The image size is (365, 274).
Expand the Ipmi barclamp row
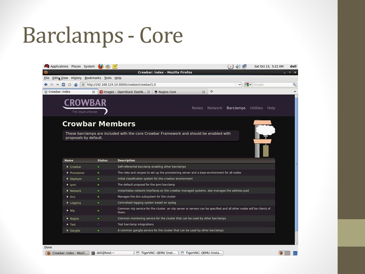[x=68, y=185]
